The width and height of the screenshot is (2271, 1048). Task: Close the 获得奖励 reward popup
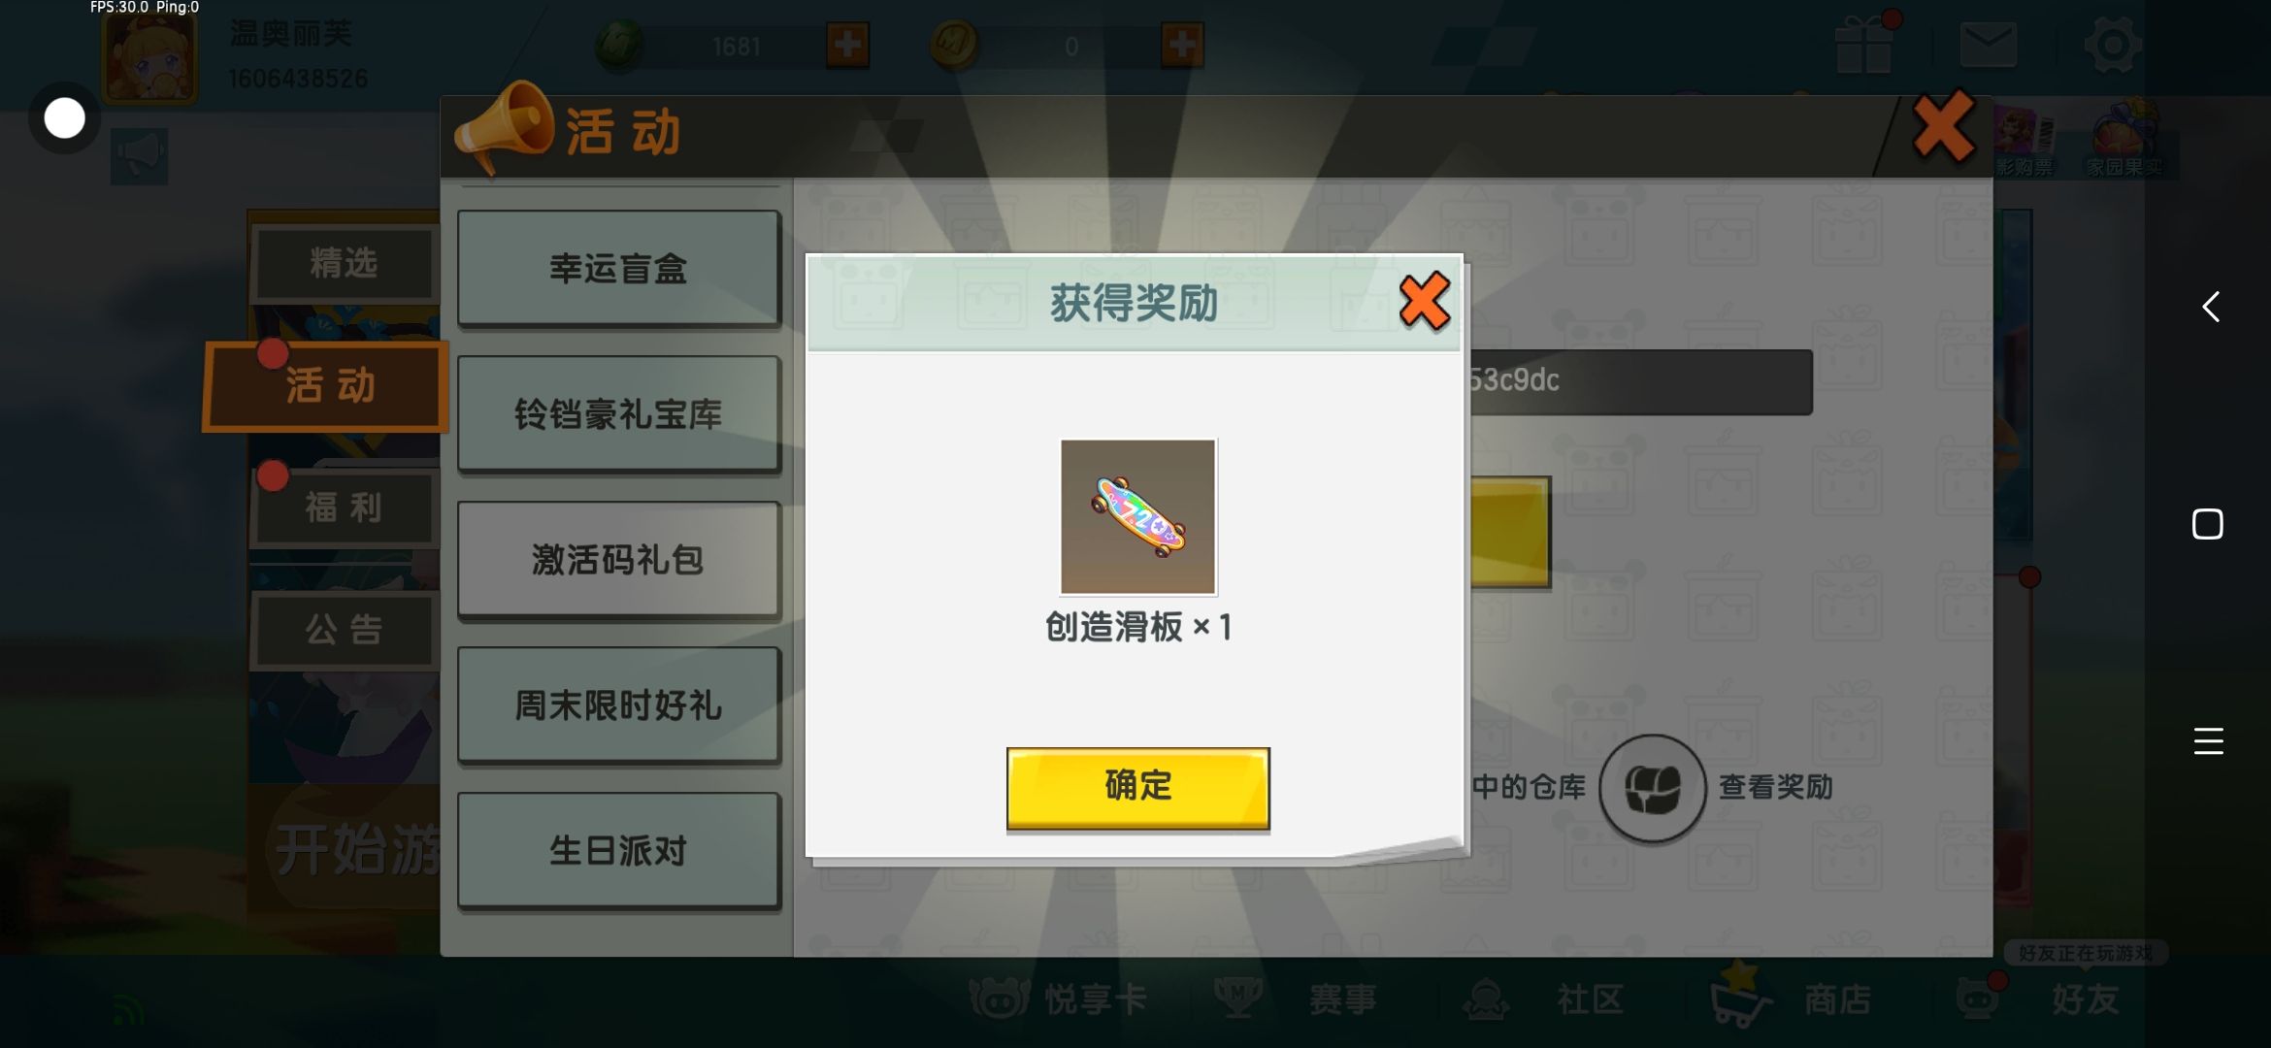(x=1424, y=302)
